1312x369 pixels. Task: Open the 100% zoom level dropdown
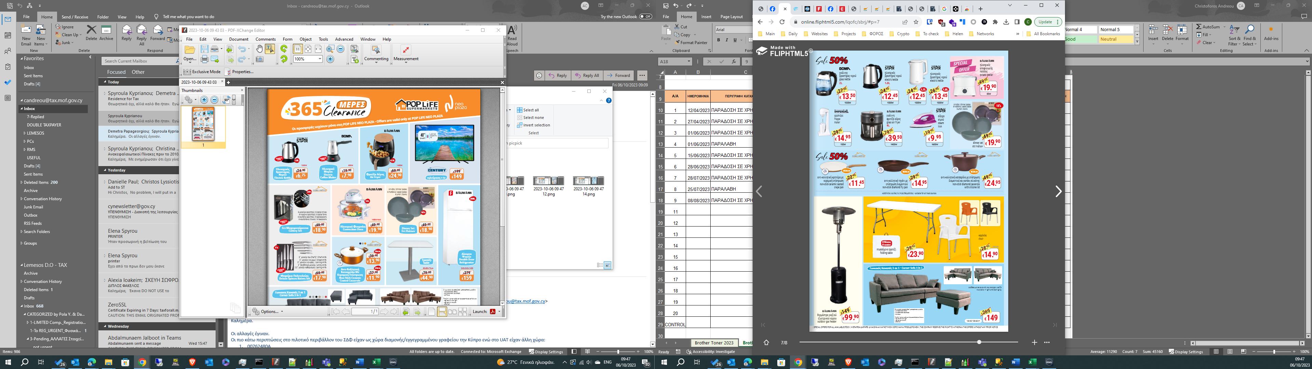[x=320, y=59]
